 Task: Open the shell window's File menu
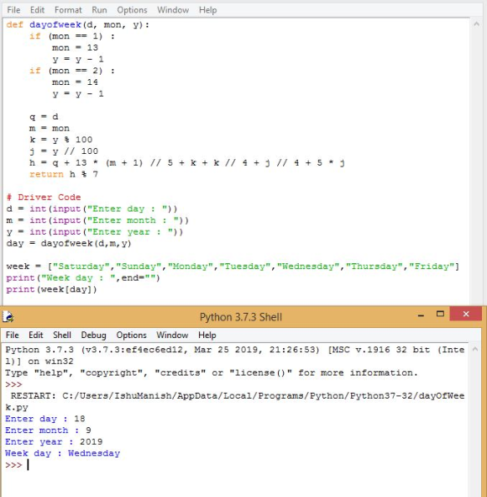13,335
